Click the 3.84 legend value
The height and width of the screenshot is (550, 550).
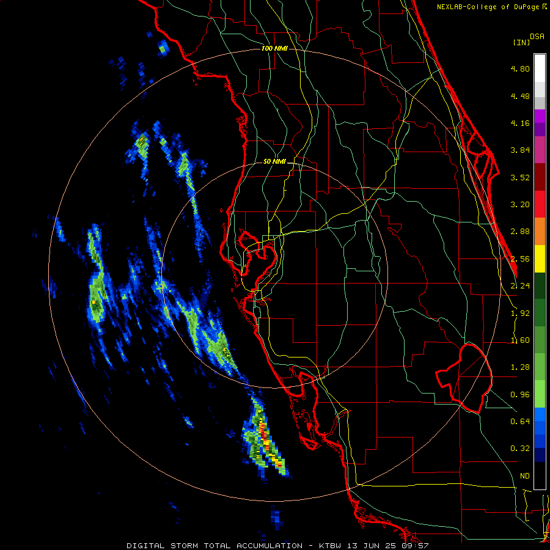(520, 150)
